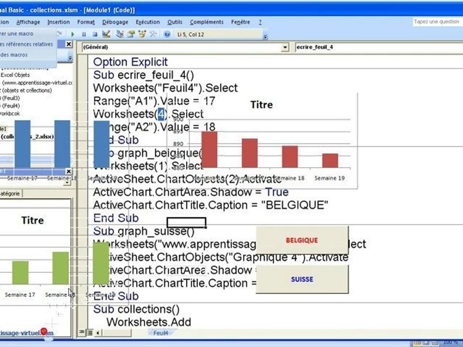This screenshot has height=347, width=463.
Task: Switch to Procedure View icon at bottom-left of code
Action: click(x=82, y=332)
